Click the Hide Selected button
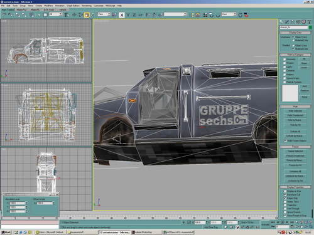Viewport: 314px width, 235px height. (295, 111)
